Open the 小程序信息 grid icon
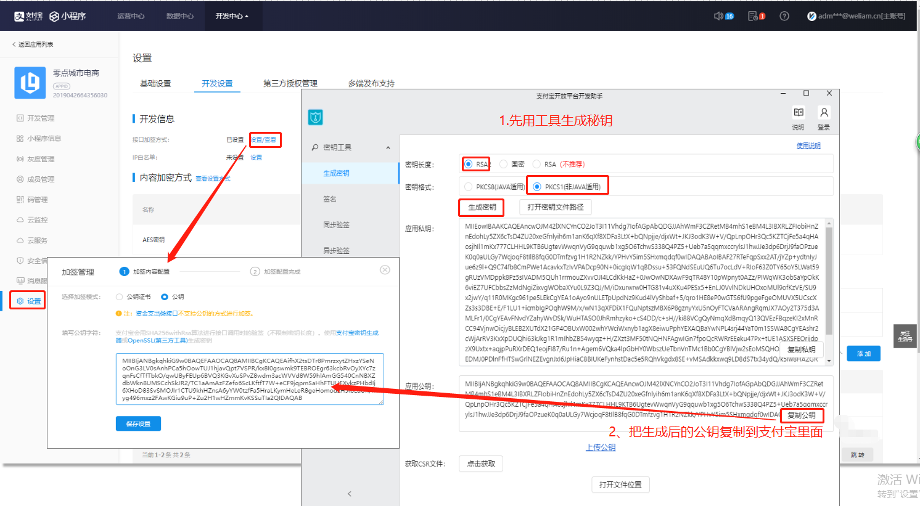 click(x=20, y=138)
